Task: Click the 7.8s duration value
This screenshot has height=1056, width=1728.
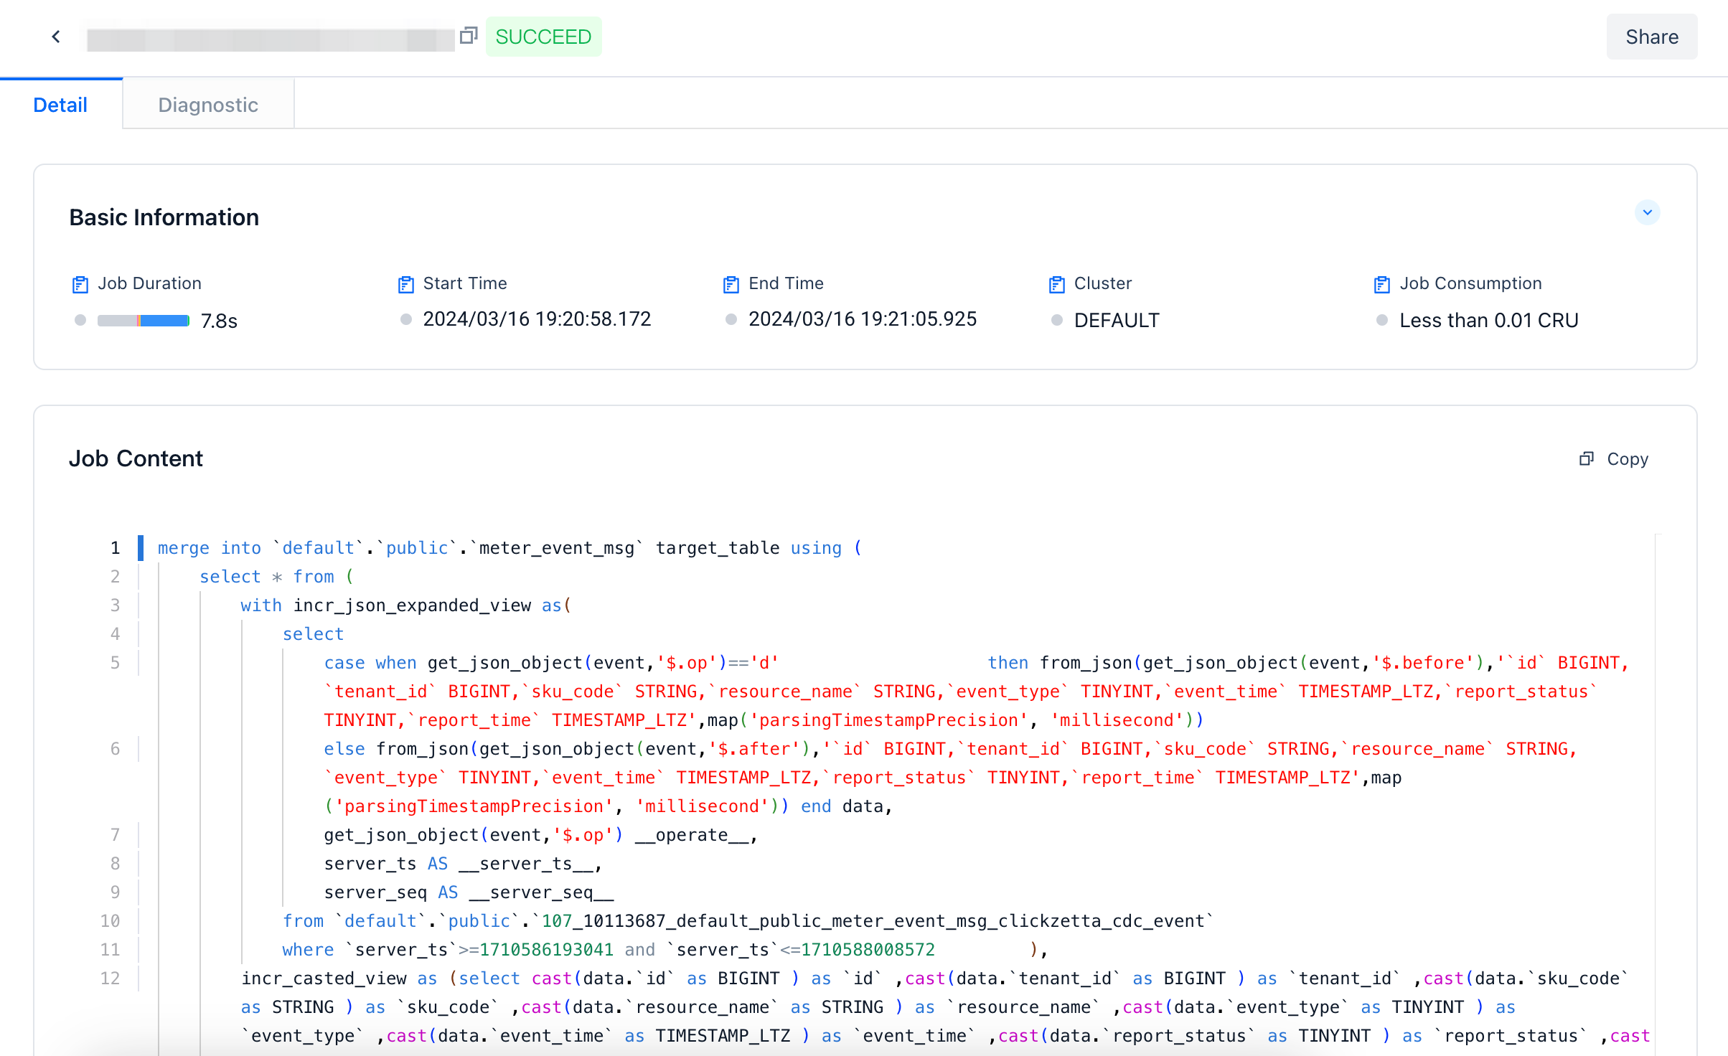Action: point(219,321)
